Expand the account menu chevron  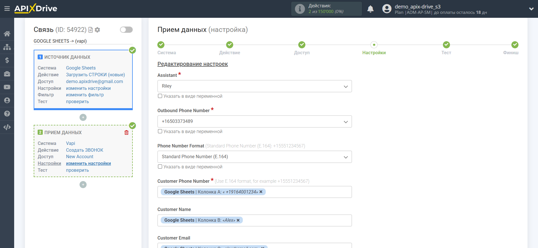point(531,9)
